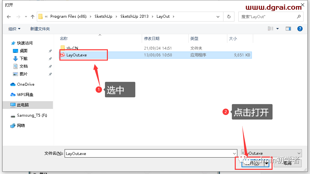This screenshot has width=310, height=174.
Task: Open recent locations dropdown chevron
Action: click(26, 17)
